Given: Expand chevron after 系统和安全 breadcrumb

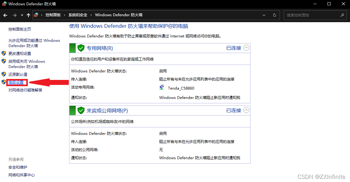Looking at the screenshot, I should [91, 15].
